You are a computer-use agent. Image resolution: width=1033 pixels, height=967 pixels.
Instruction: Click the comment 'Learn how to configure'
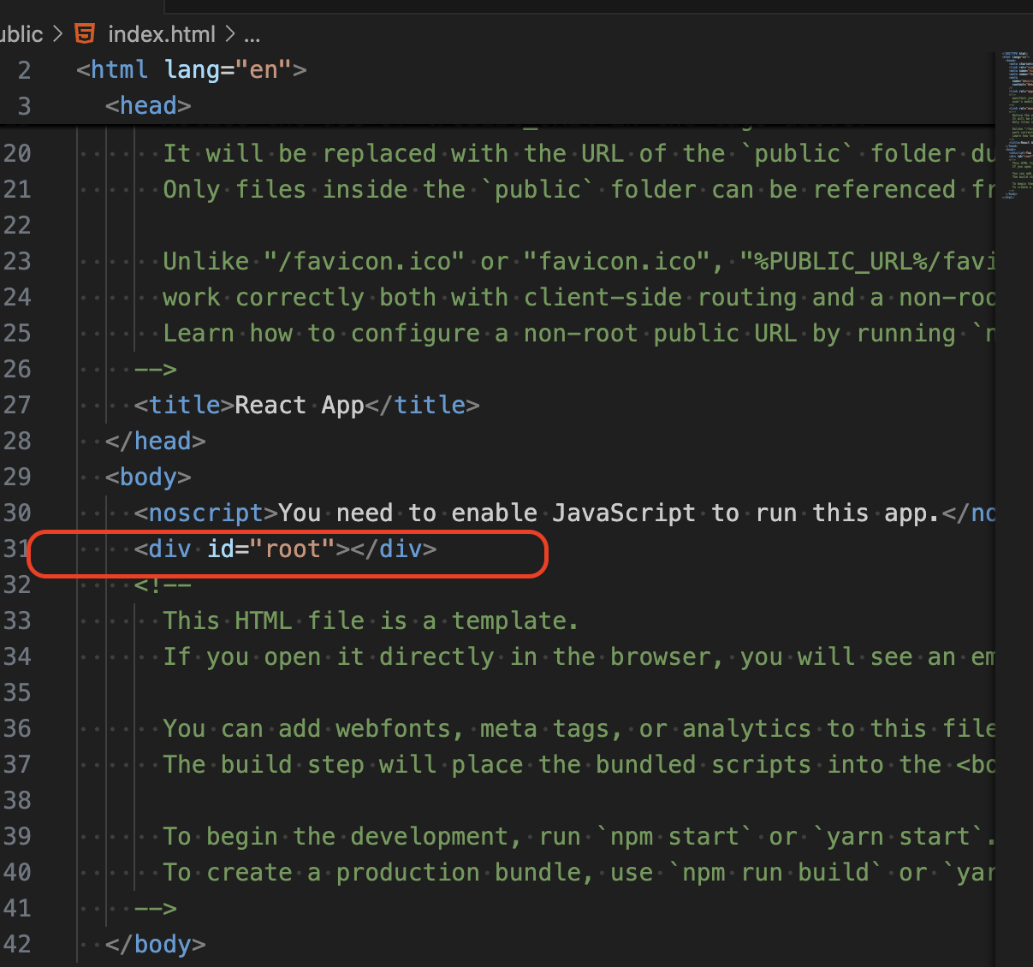[579, 333]
